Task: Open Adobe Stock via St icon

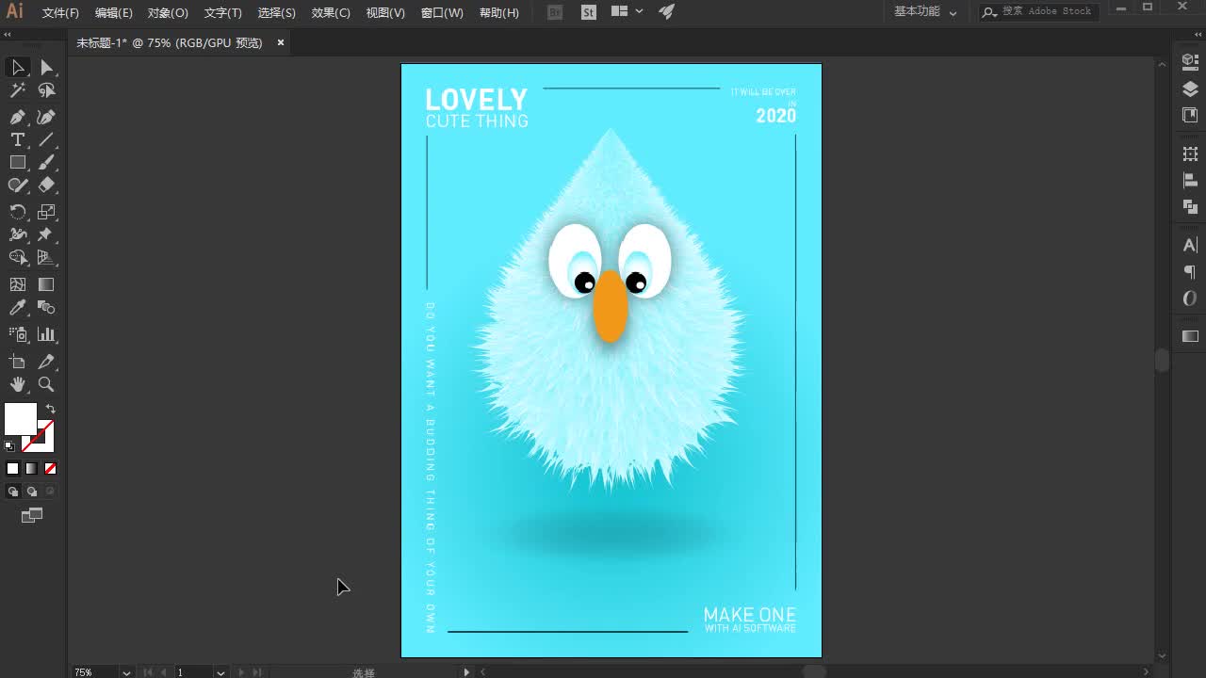Action: click(589, 12)
